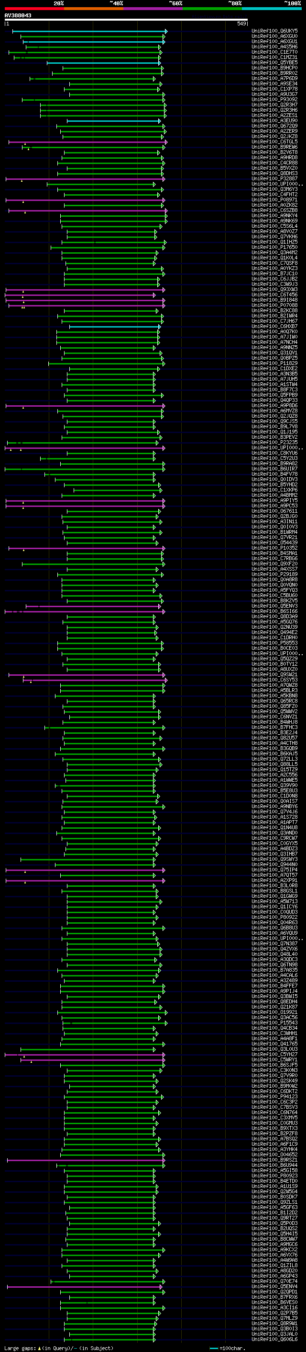Select label UniRef100_Q3JAL0
306x1352 pixels.
(x=274, y=1334)
